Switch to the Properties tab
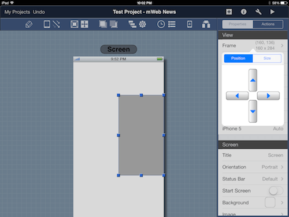This screenshot has width=289, height=217. pos(238,24)
